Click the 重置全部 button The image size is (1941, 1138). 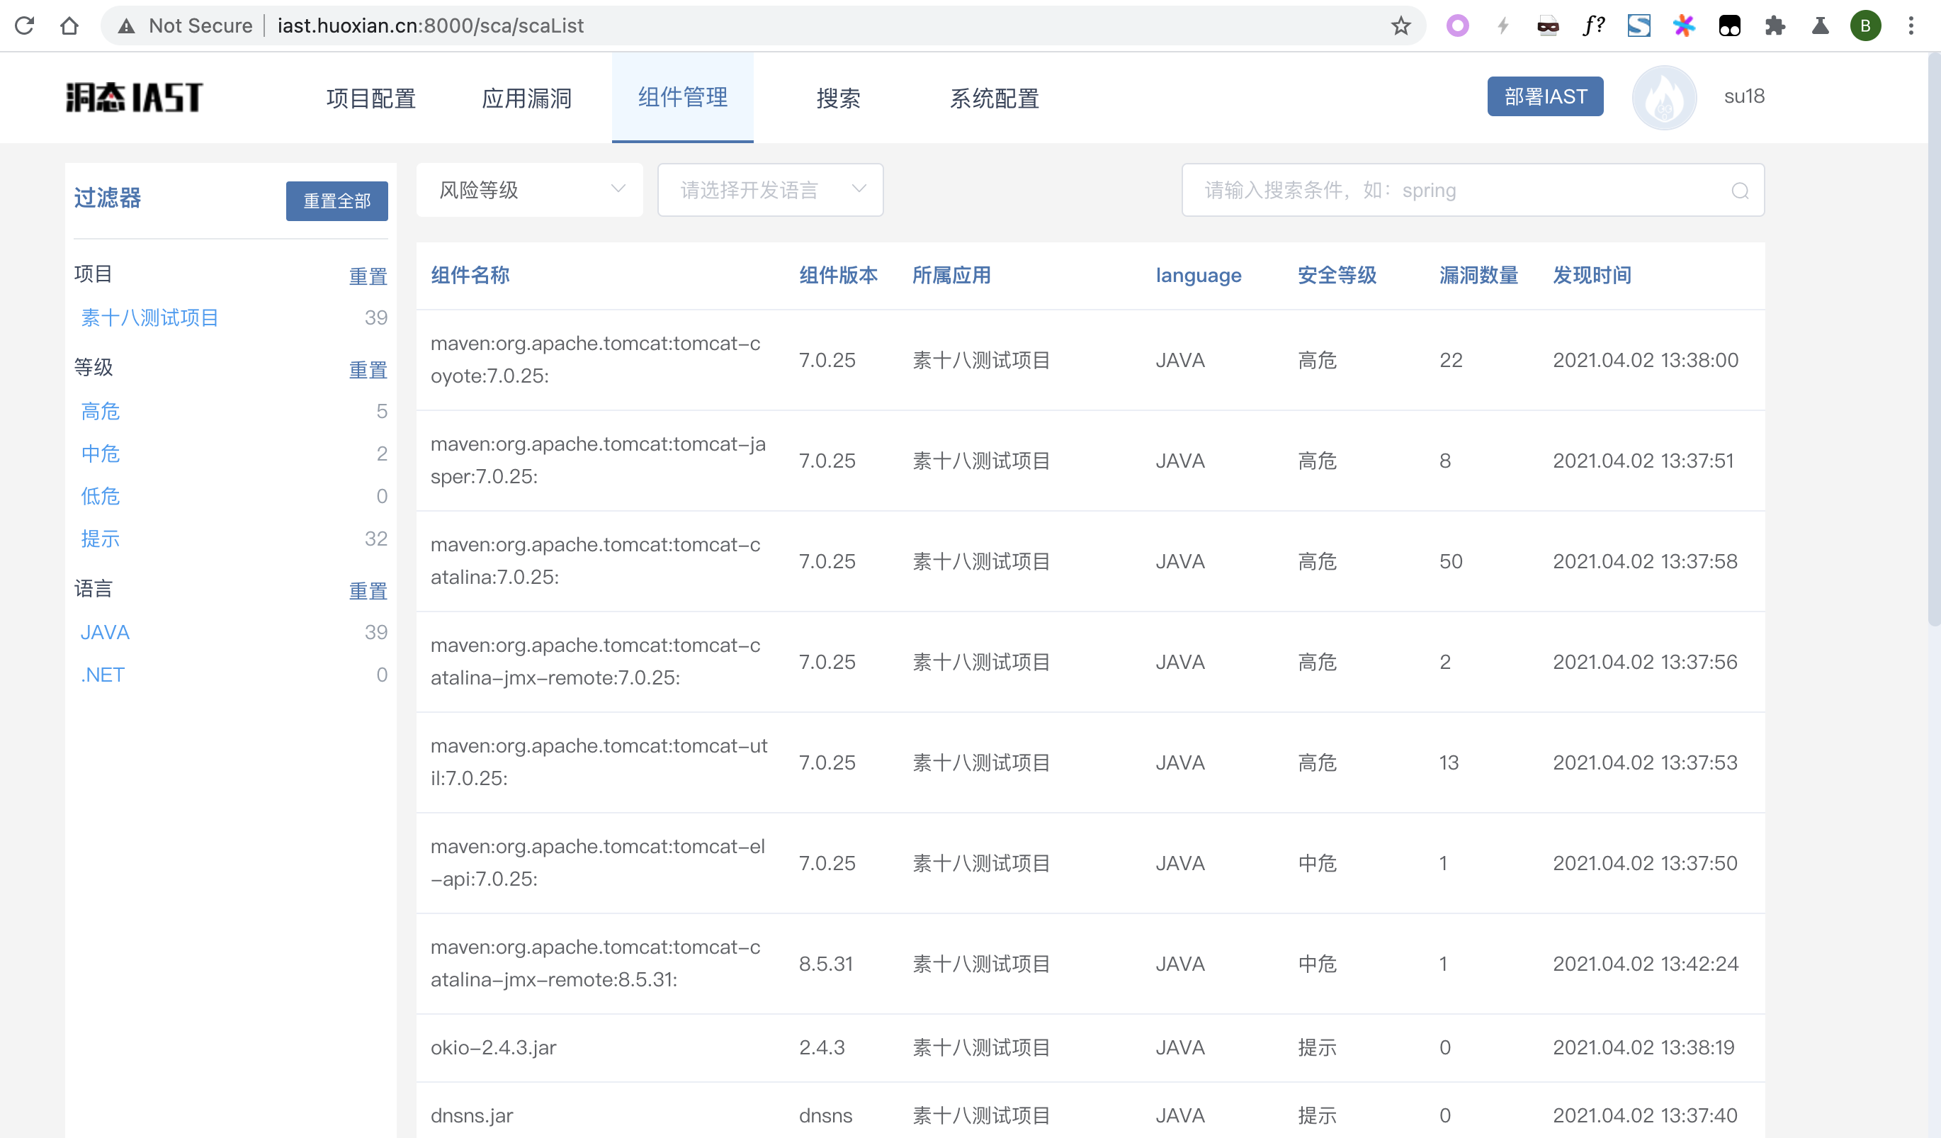pos(336,201)
